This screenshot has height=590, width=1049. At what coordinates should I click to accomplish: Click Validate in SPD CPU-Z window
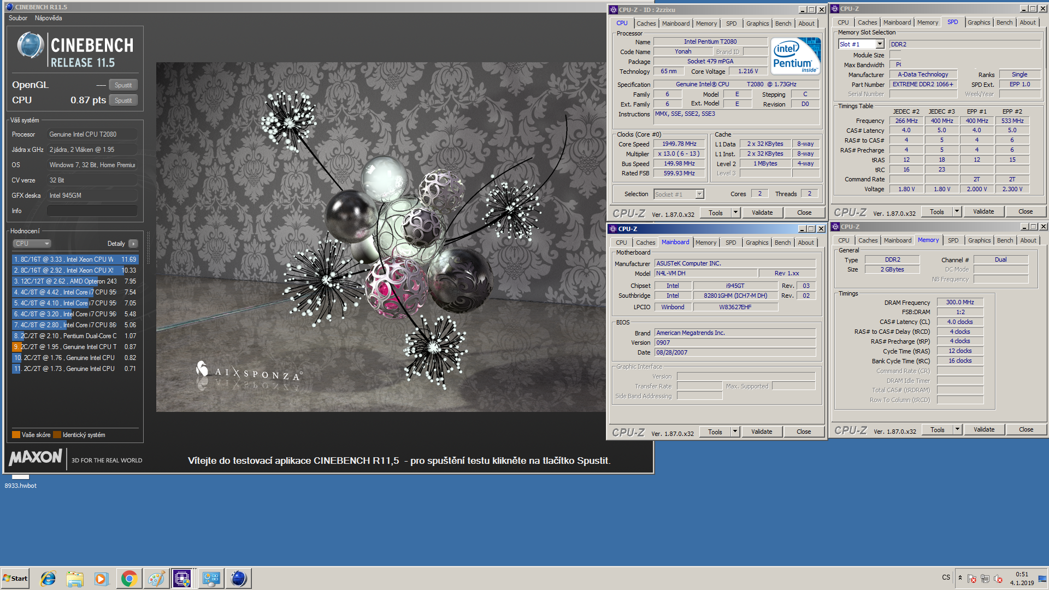click(983, 212)
